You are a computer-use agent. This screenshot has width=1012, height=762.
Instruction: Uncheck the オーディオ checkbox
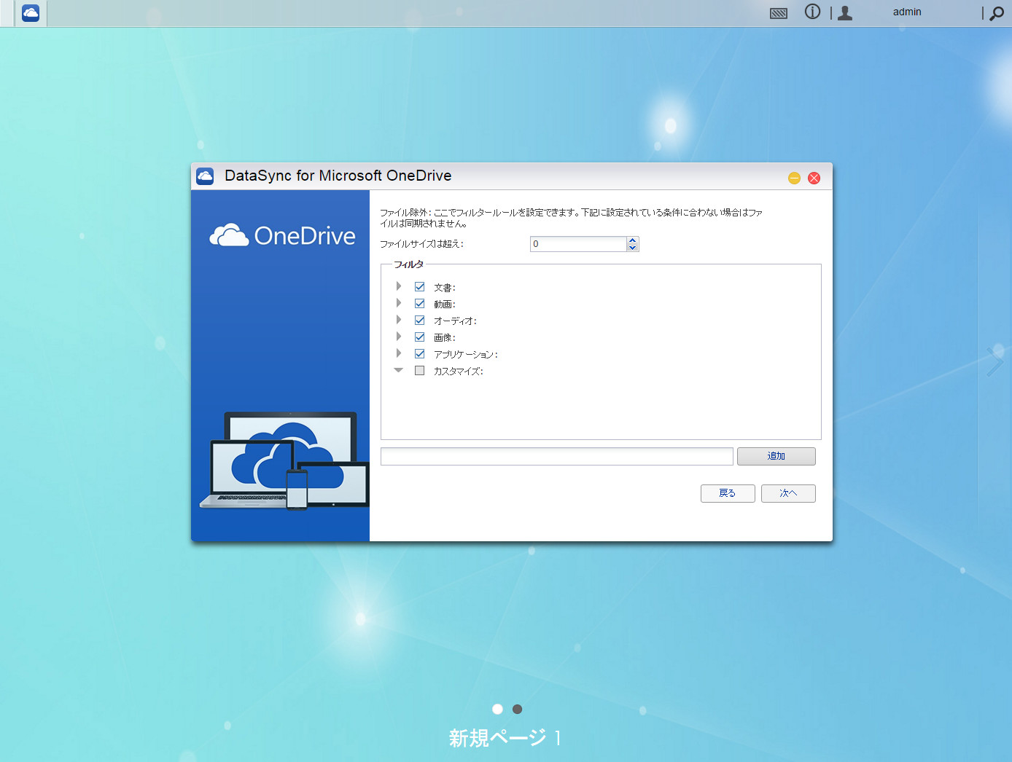point(419,321)
